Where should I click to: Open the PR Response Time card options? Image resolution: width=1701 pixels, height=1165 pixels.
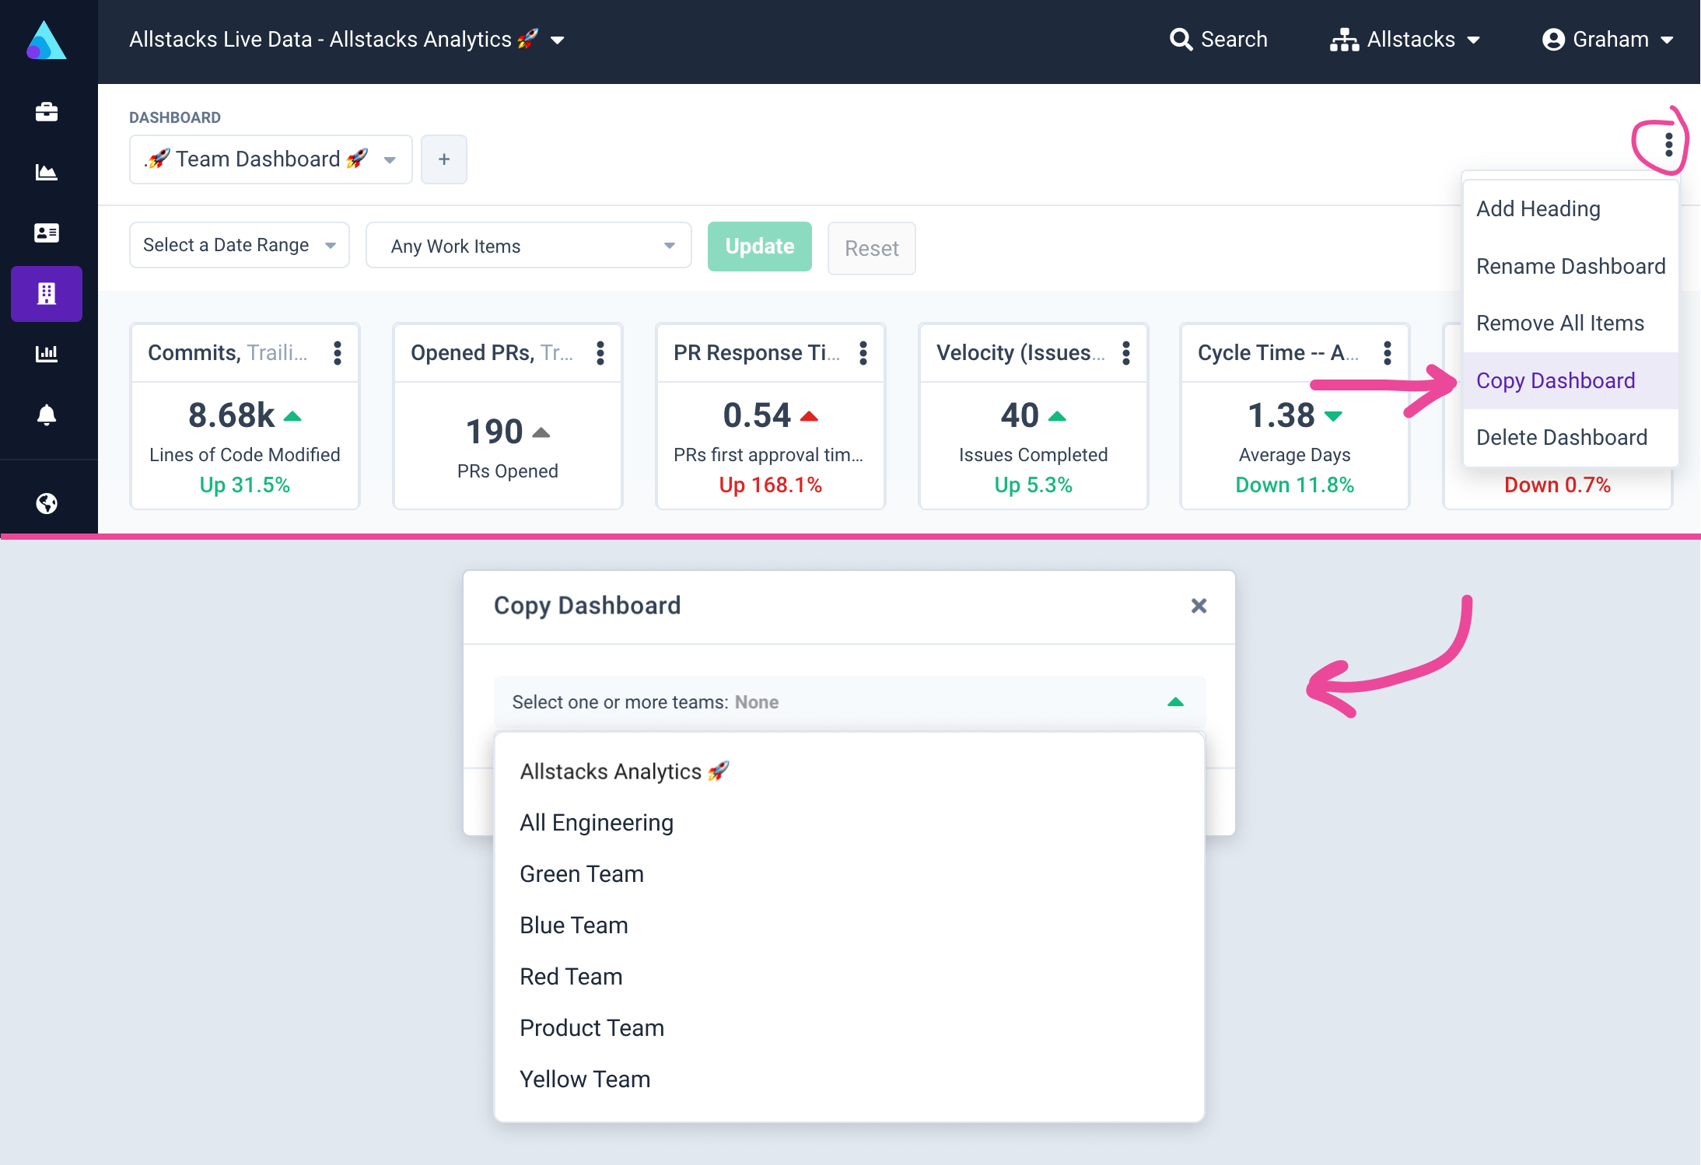point(863,353)
